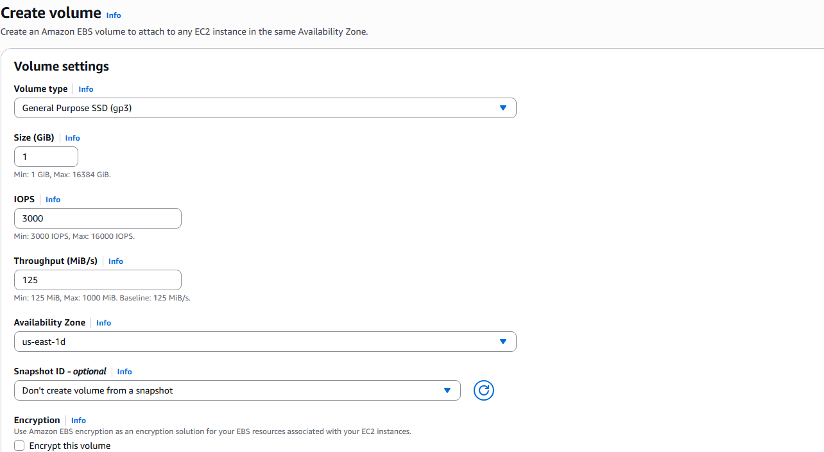
Task: Select the 'Create an Amazon EBS volume' description
Action: [184, 31]
